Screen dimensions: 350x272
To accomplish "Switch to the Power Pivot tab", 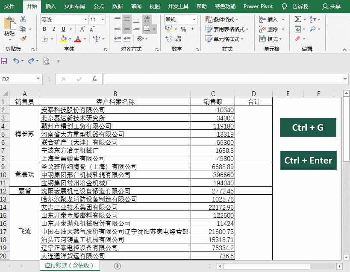I will 258,6.
